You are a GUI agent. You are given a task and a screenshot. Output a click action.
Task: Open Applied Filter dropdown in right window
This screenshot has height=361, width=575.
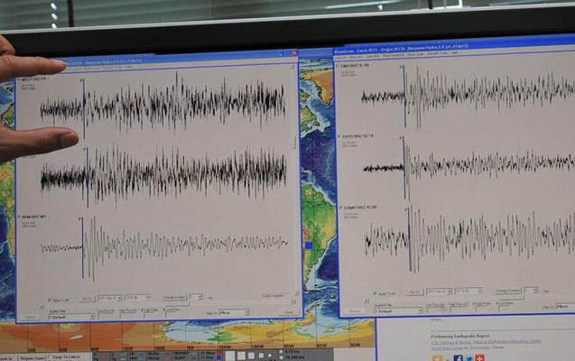click(x=398, y=310)
